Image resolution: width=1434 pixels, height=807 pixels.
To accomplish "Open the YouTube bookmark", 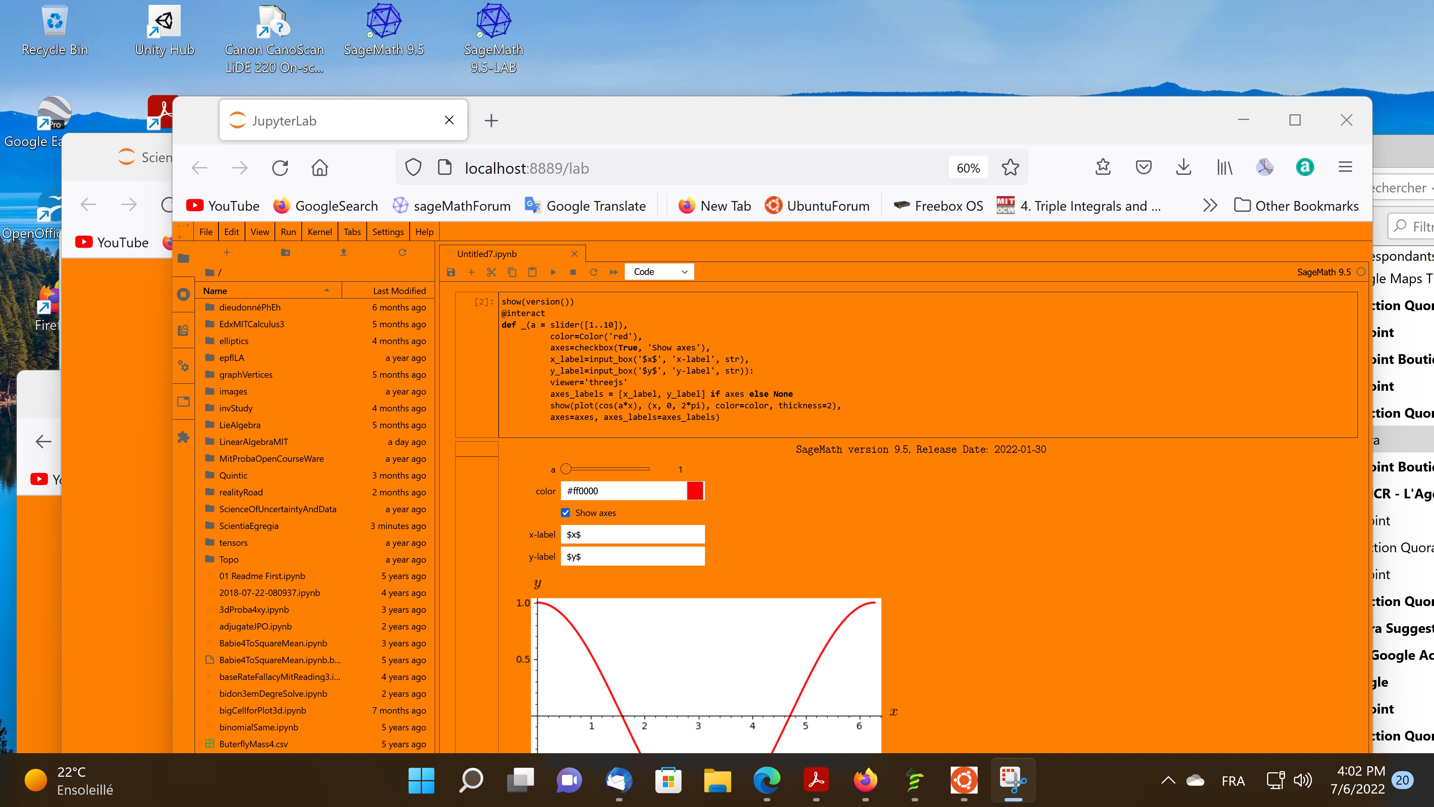I will (x=222, y=205).
